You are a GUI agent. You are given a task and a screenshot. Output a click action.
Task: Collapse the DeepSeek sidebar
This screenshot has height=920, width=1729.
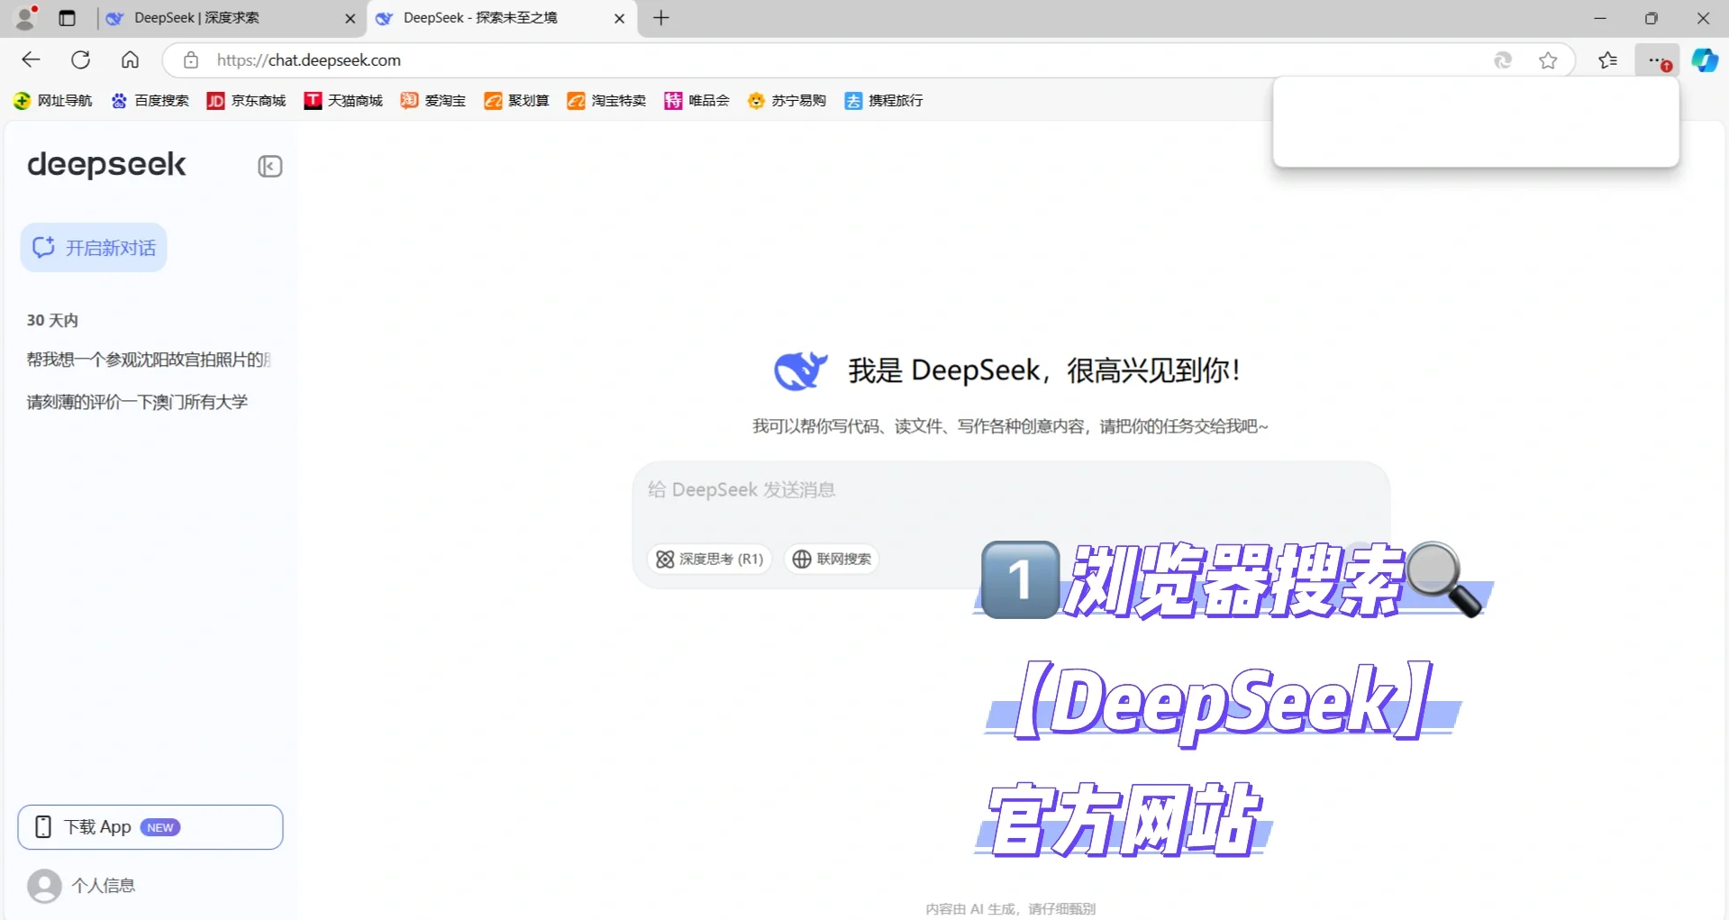tap(269, 166)
